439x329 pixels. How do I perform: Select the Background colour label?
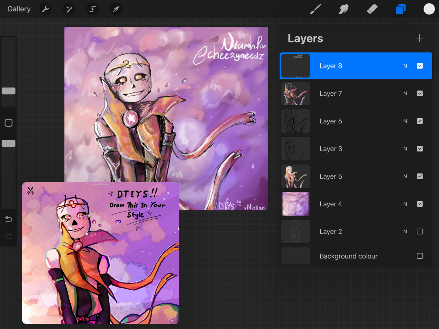coord(348,256)
